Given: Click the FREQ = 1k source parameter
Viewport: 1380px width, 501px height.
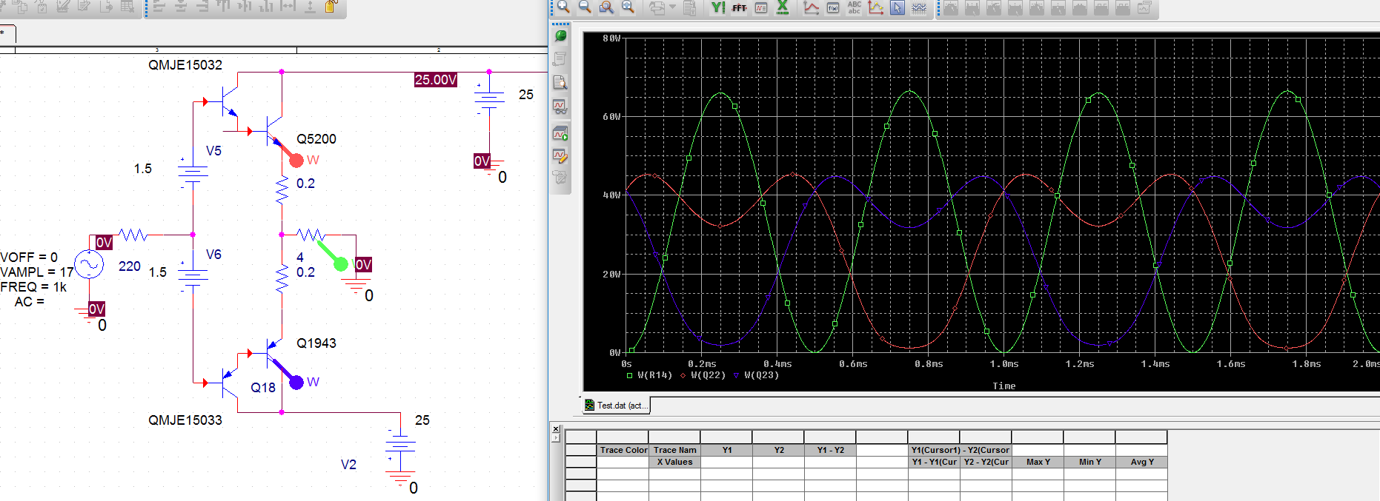Looking at the screenshot, I should (33, 287).
